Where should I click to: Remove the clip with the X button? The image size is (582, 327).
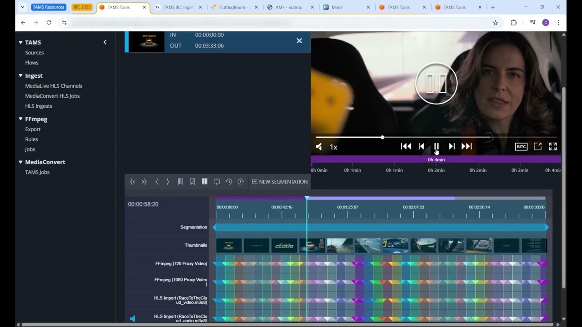click(299, 41)
